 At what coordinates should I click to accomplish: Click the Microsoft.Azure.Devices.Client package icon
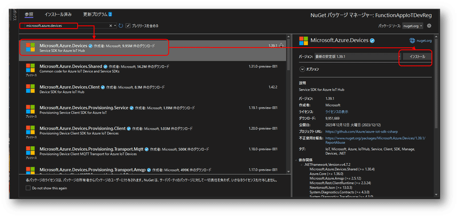point(30,89)
